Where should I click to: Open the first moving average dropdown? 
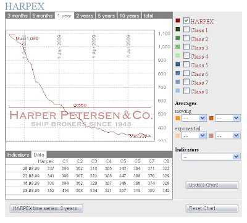(x=194, y=118)
